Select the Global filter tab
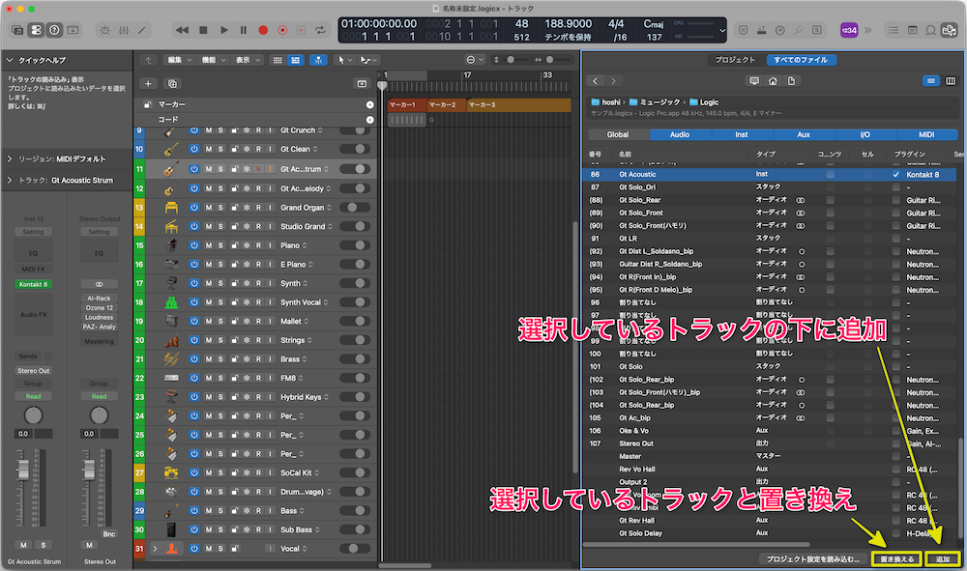This screenshot has height=571, width=967. coord(618,134)
